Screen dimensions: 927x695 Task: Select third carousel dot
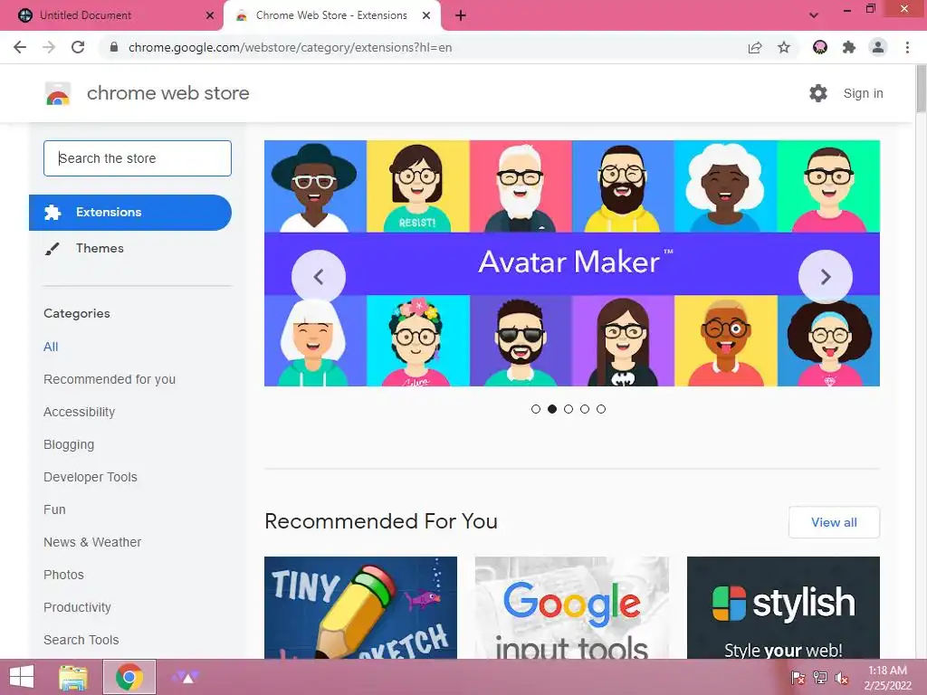(x=569, y=409)
